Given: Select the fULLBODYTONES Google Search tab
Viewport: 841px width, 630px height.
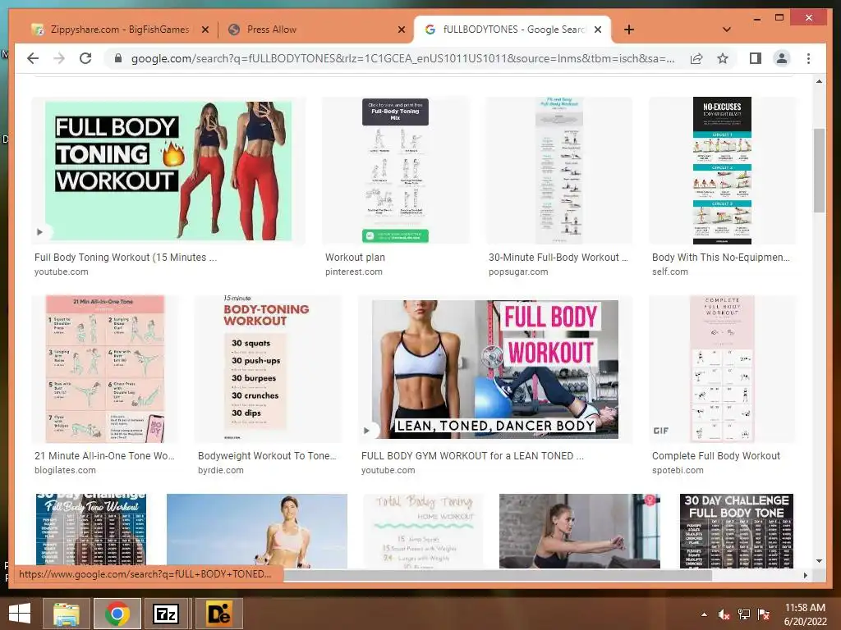Looking at the screenshot, I should pyautogui.click(x=512, y=30).
